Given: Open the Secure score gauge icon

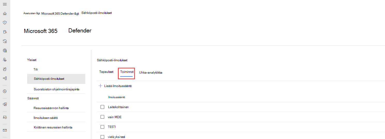Looking at the screenshot, I should click(x=5, y=91).
